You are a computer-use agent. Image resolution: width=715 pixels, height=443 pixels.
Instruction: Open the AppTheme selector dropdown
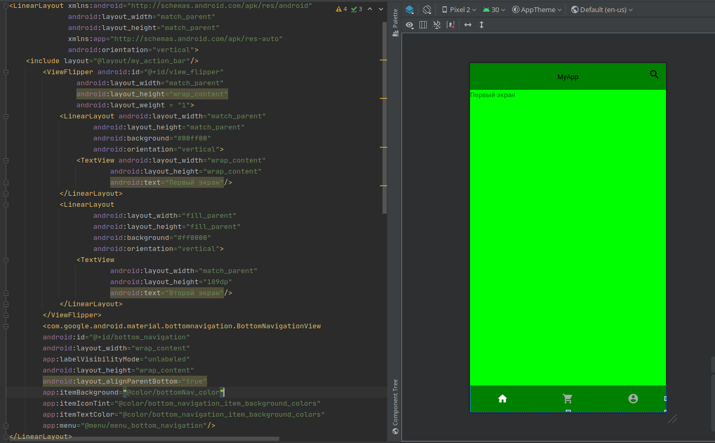(x=537, y=9)
